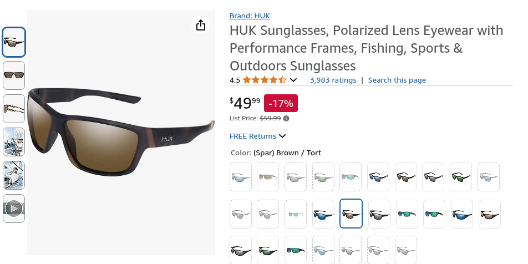View the side temple arm thumbnail
This screenshot has height=264, width=528.
click(14, 109)
